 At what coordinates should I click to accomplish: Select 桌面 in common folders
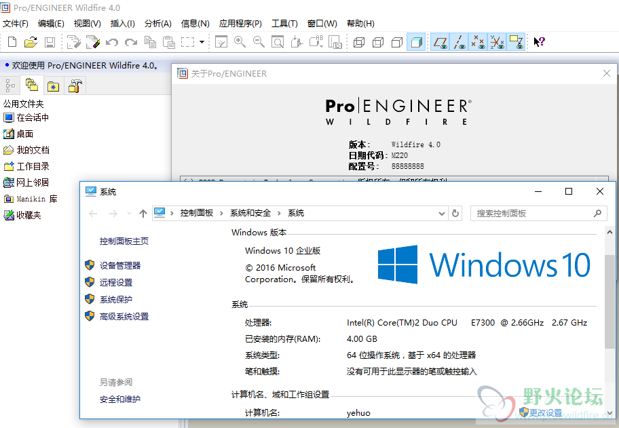[x=18, y=134]
